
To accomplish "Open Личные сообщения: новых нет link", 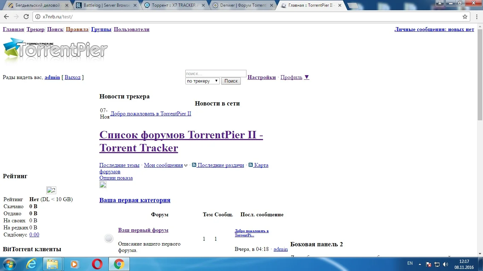I will coord(434,29).
